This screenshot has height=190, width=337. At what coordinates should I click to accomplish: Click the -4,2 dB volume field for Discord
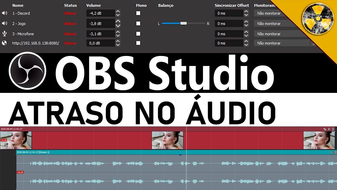click(101, 13)
